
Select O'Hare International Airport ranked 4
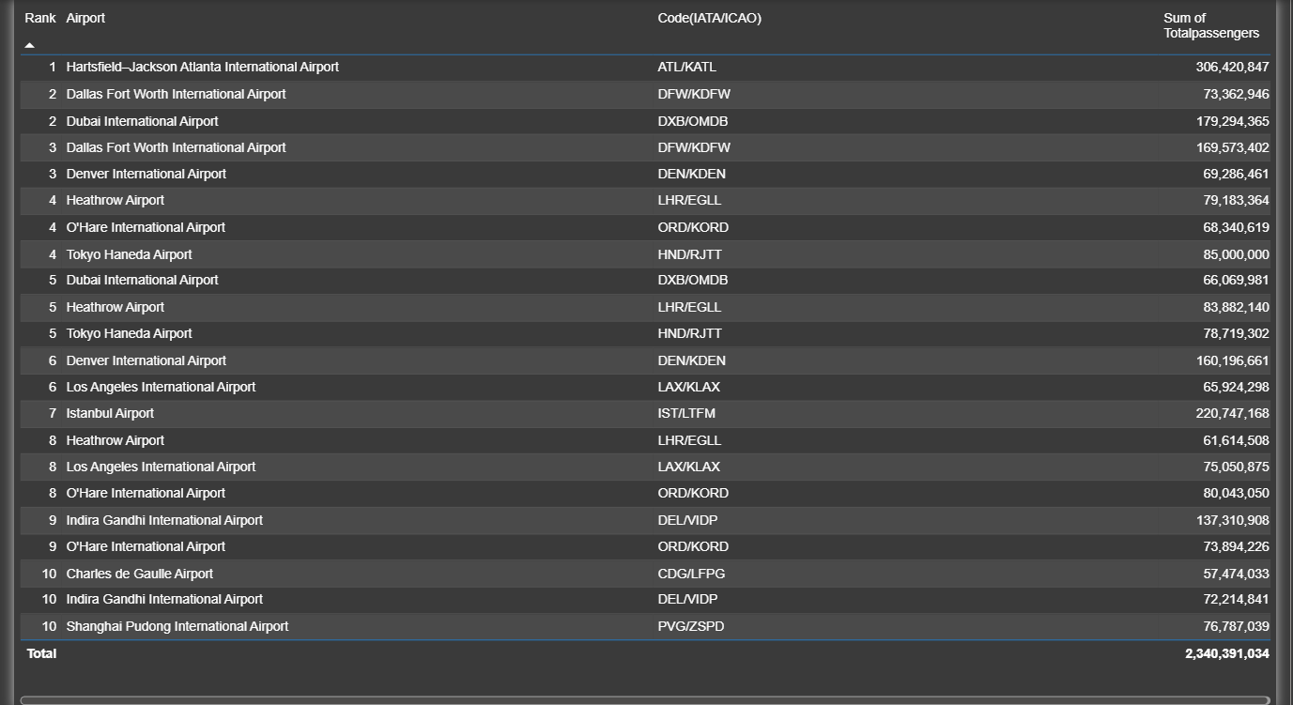click(146, 227)
